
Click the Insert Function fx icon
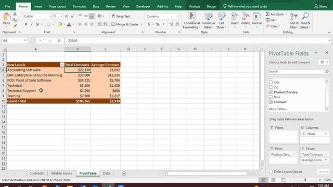[x=59, y=41]
